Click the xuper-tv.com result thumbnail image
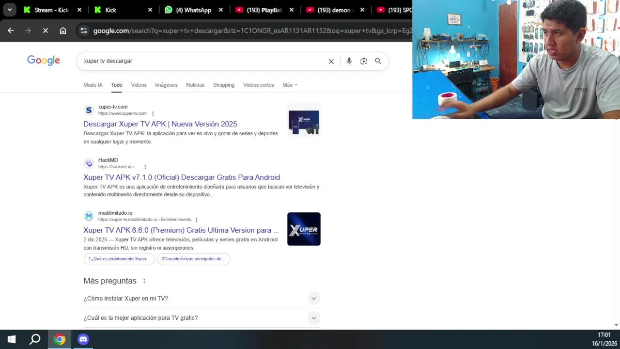Screen dimensions: 620x349 pyautogui.click(x=304, y=120)
